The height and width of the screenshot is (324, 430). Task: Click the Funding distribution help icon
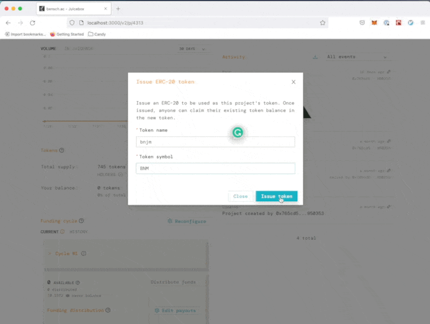[x=108, y=310]
